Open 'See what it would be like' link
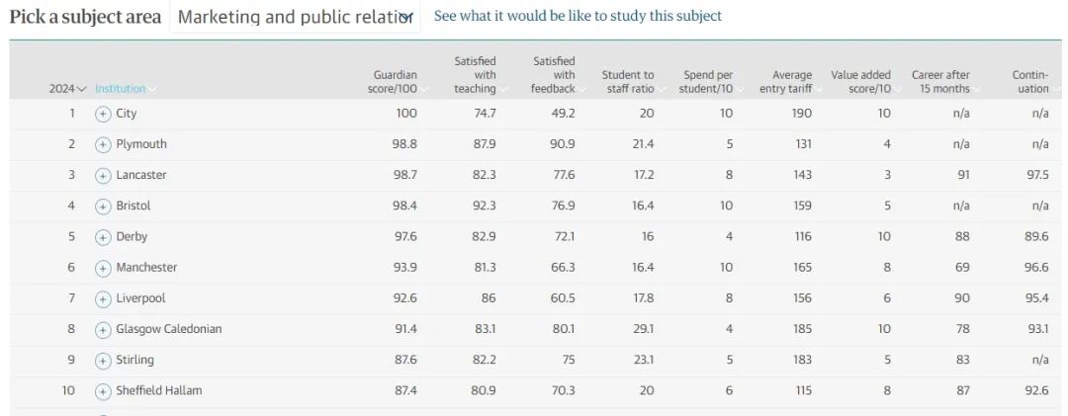The height and width of the screenshot is (416, 1068). (x=578, y=16)
